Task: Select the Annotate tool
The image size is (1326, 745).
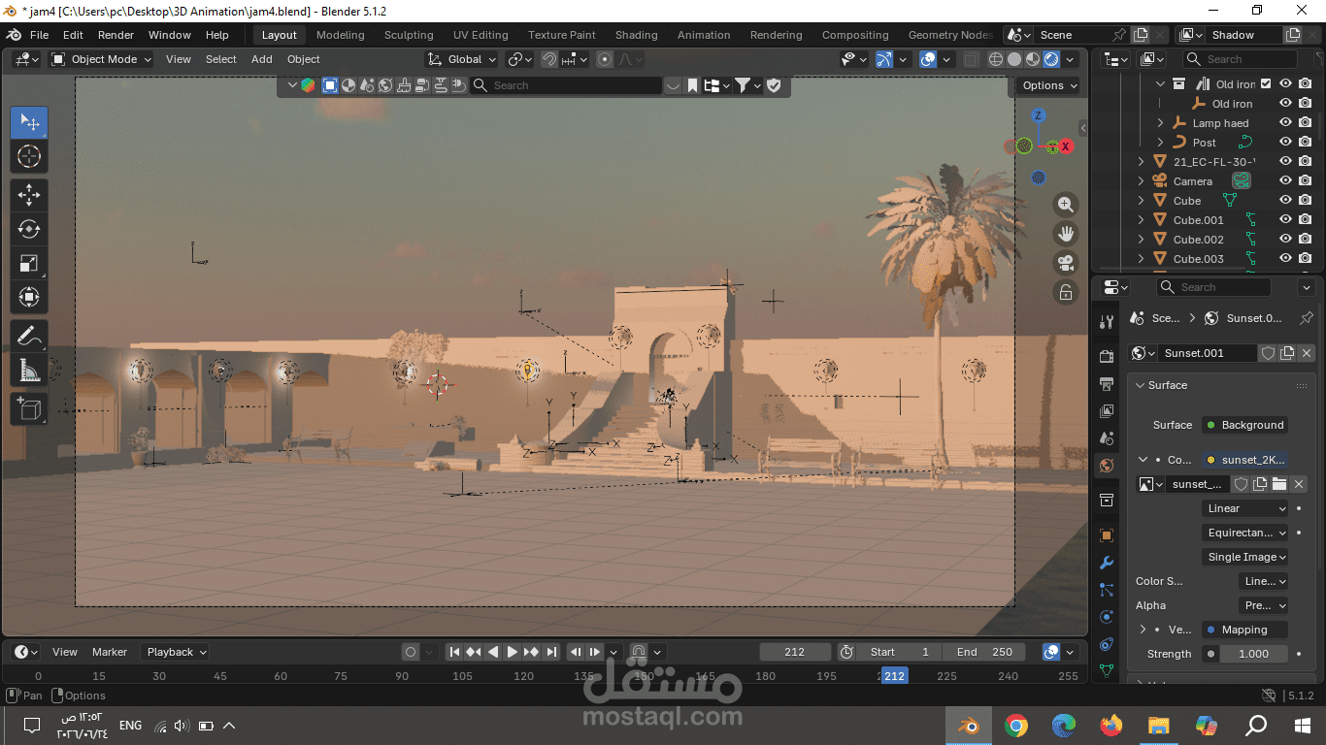Action: pos(29,337)
